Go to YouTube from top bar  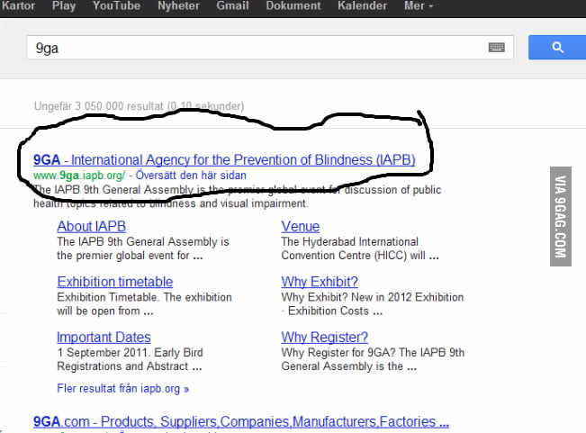[x=116, y=5]
